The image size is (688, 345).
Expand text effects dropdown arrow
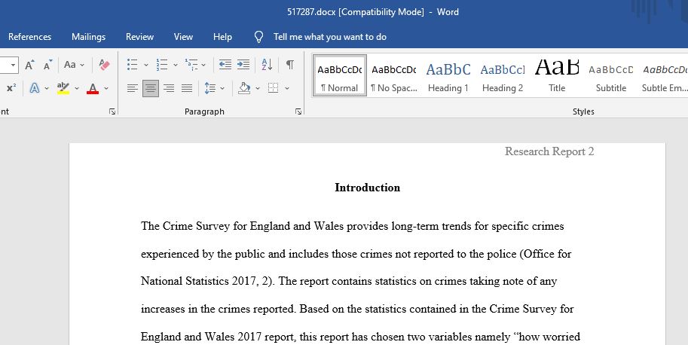click(x=47, y=89)
